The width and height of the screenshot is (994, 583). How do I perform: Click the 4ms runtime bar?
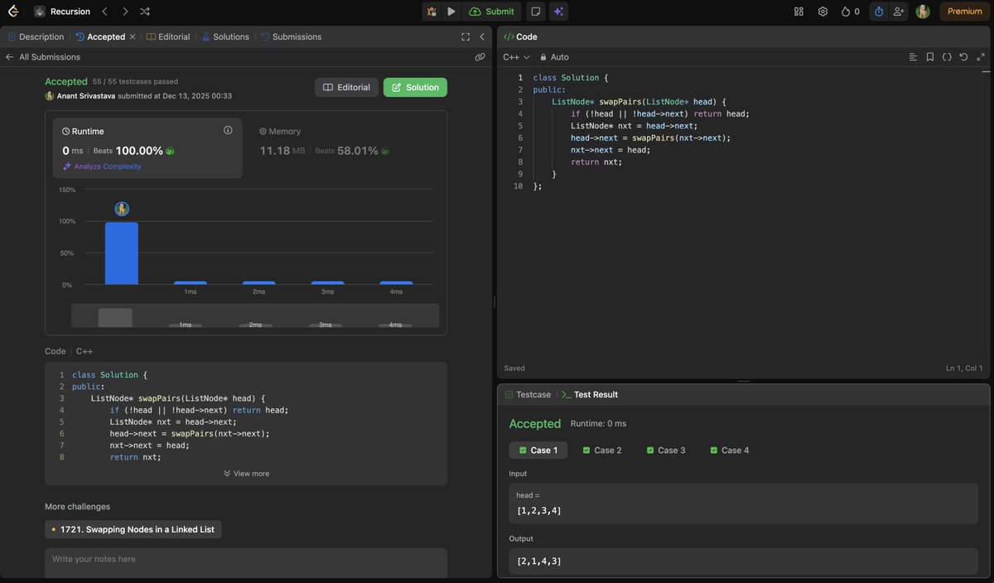pyautogui.click(x=396, y=283)
